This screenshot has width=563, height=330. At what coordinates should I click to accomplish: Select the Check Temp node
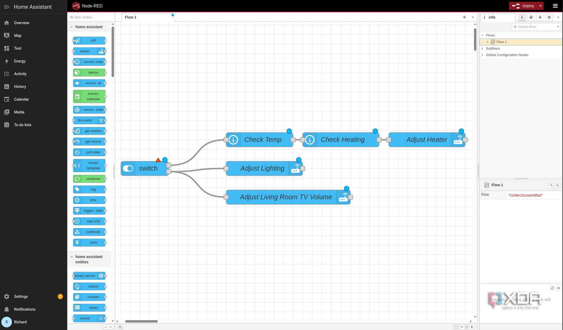coord(260,140)
